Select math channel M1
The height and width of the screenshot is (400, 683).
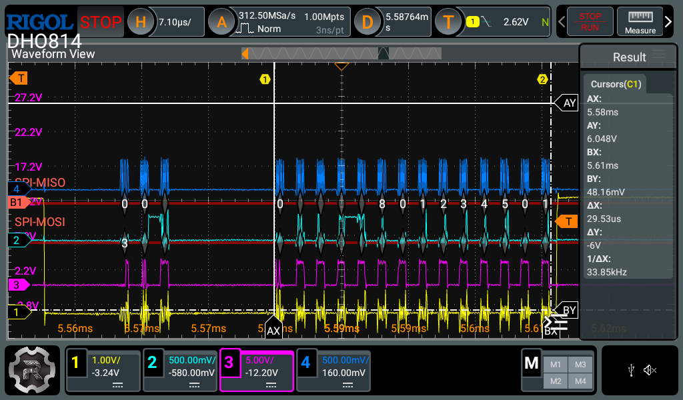(556, 365)
